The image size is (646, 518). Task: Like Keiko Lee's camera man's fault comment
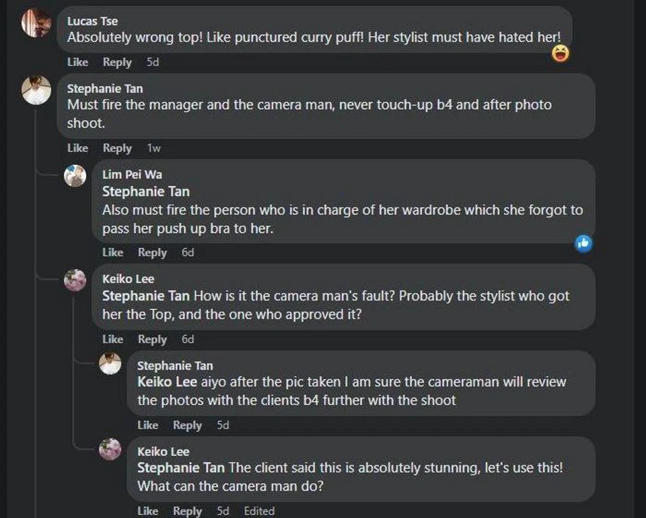(112, 339)
